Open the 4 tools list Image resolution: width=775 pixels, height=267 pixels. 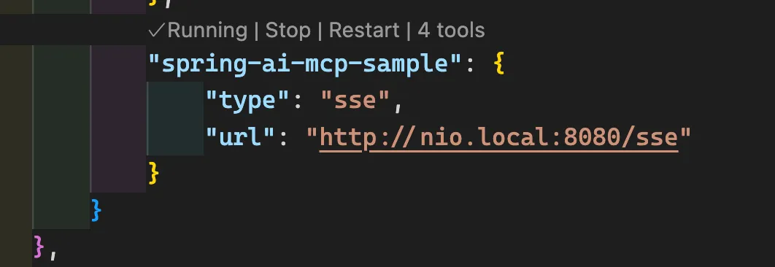coord(451,31)
